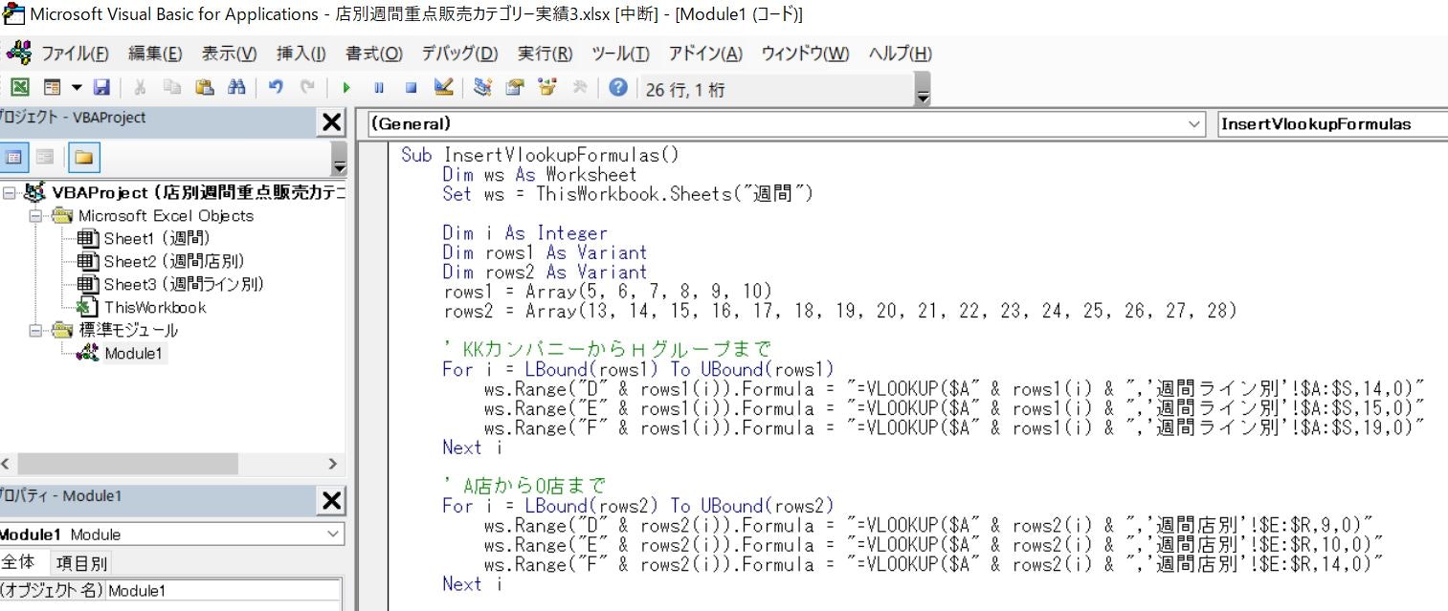The image size is (1448, 611).
Task: Stop execution with the Reset square icon
Action: (x=412, y=88)
